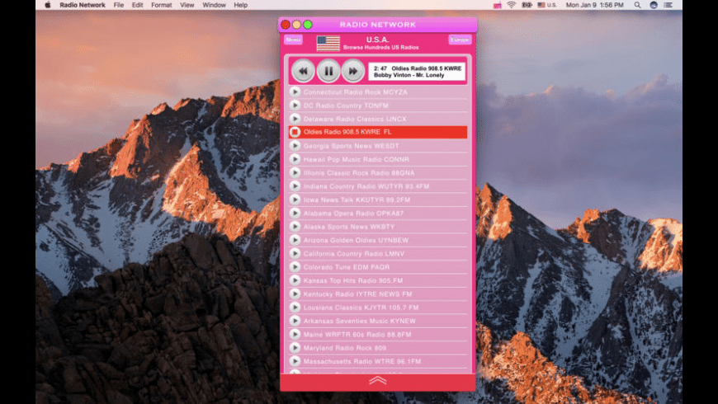The width and height of the screenshot is (718, 404).
Task: Play Arizona Golden Oldies UYNBEW icon
Action: coord(295,240)
